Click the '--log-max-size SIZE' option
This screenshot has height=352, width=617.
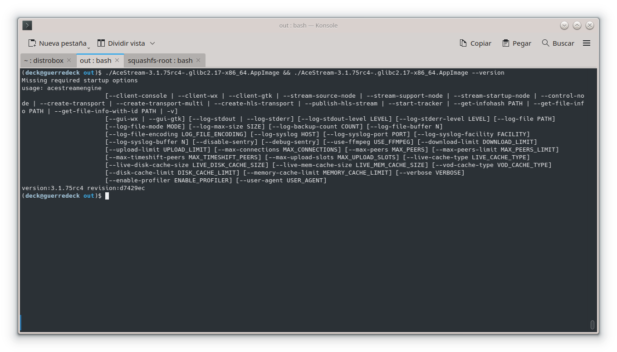tap(227, 127)
